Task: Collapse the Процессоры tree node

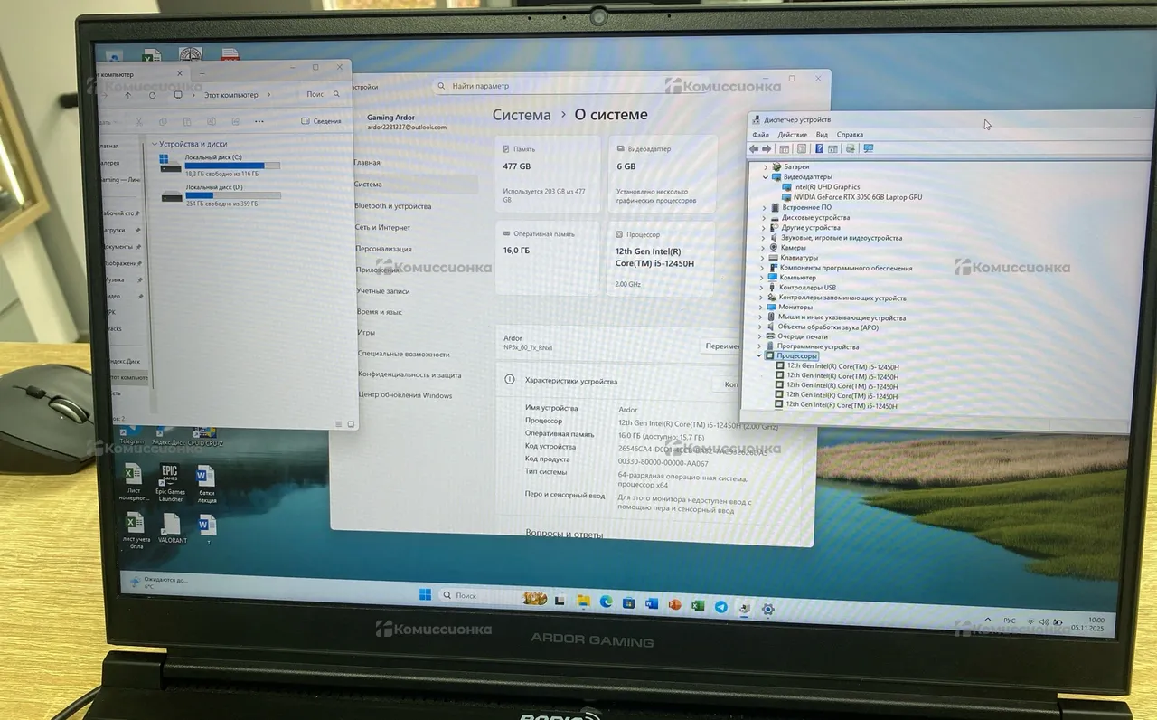Action: pyautogui.click(x=758, y=356)
